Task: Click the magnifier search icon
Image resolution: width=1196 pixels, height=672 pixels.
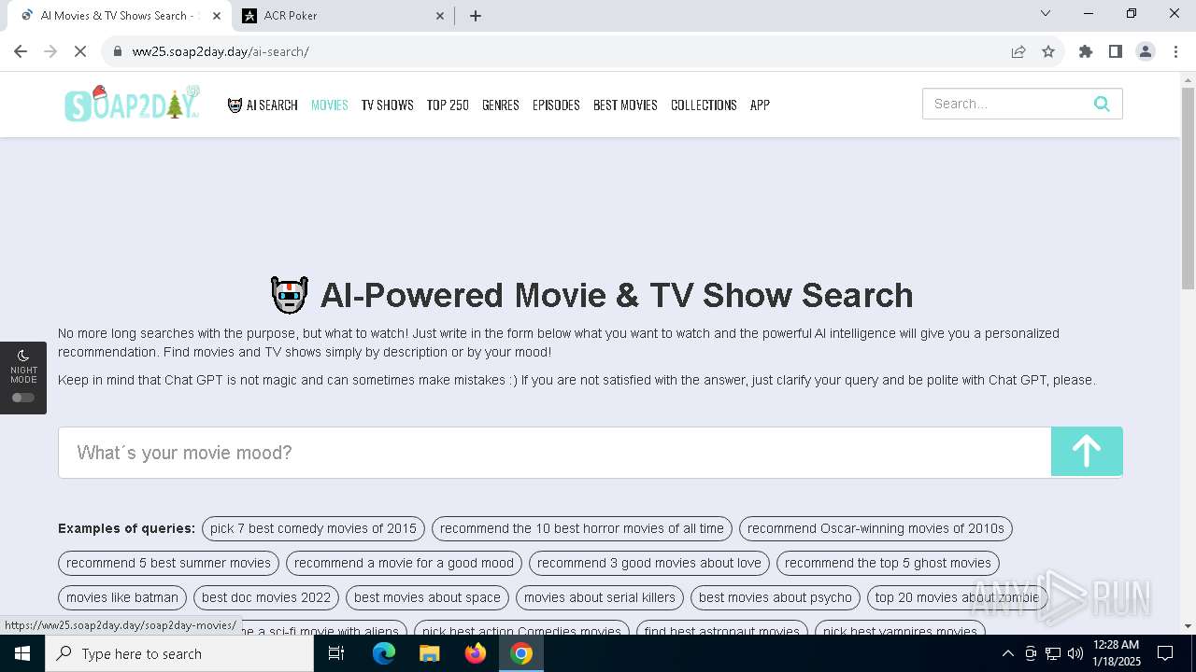Action: [x=1102, y=104]
